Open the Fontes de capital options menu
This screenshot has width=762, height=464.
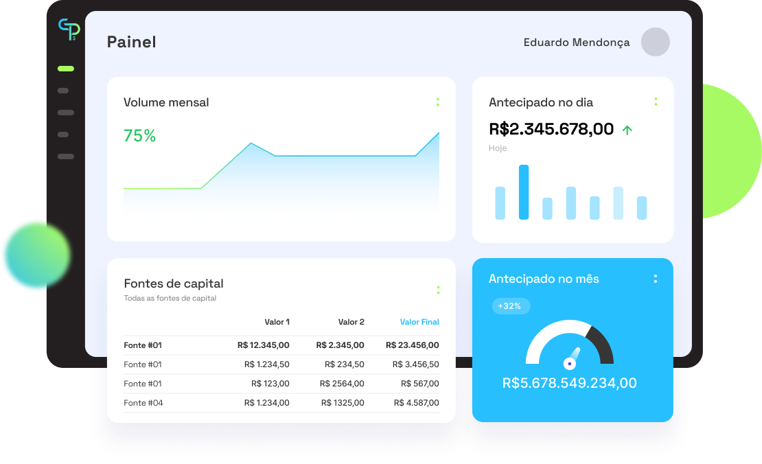tap(438, 290)
